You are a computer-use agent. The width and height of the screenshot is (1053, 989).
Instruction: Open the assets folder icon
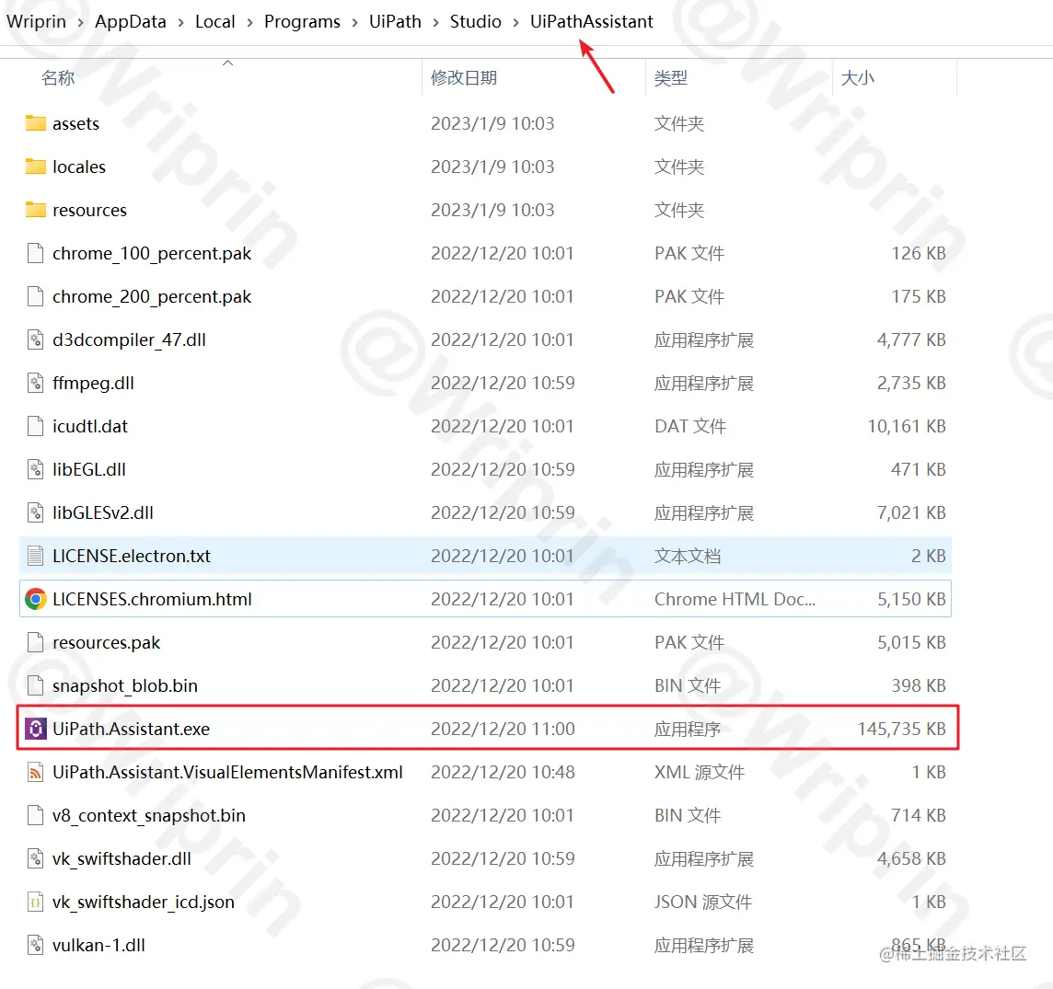(36, 123)
